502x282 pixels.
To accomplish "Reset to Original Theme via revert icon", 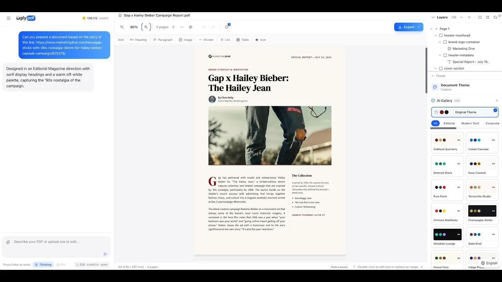I will 436,112.
